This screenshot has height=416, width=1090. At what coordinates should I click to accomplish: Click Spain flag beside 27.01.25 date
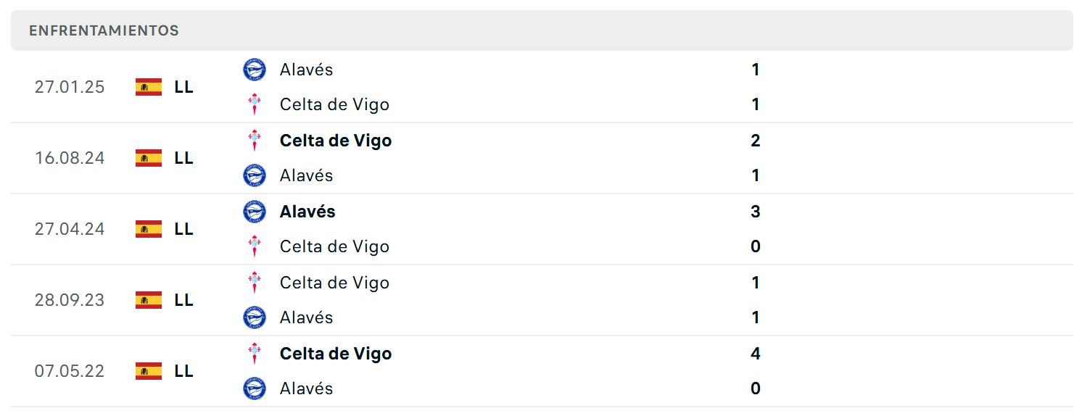pos(149,87)
